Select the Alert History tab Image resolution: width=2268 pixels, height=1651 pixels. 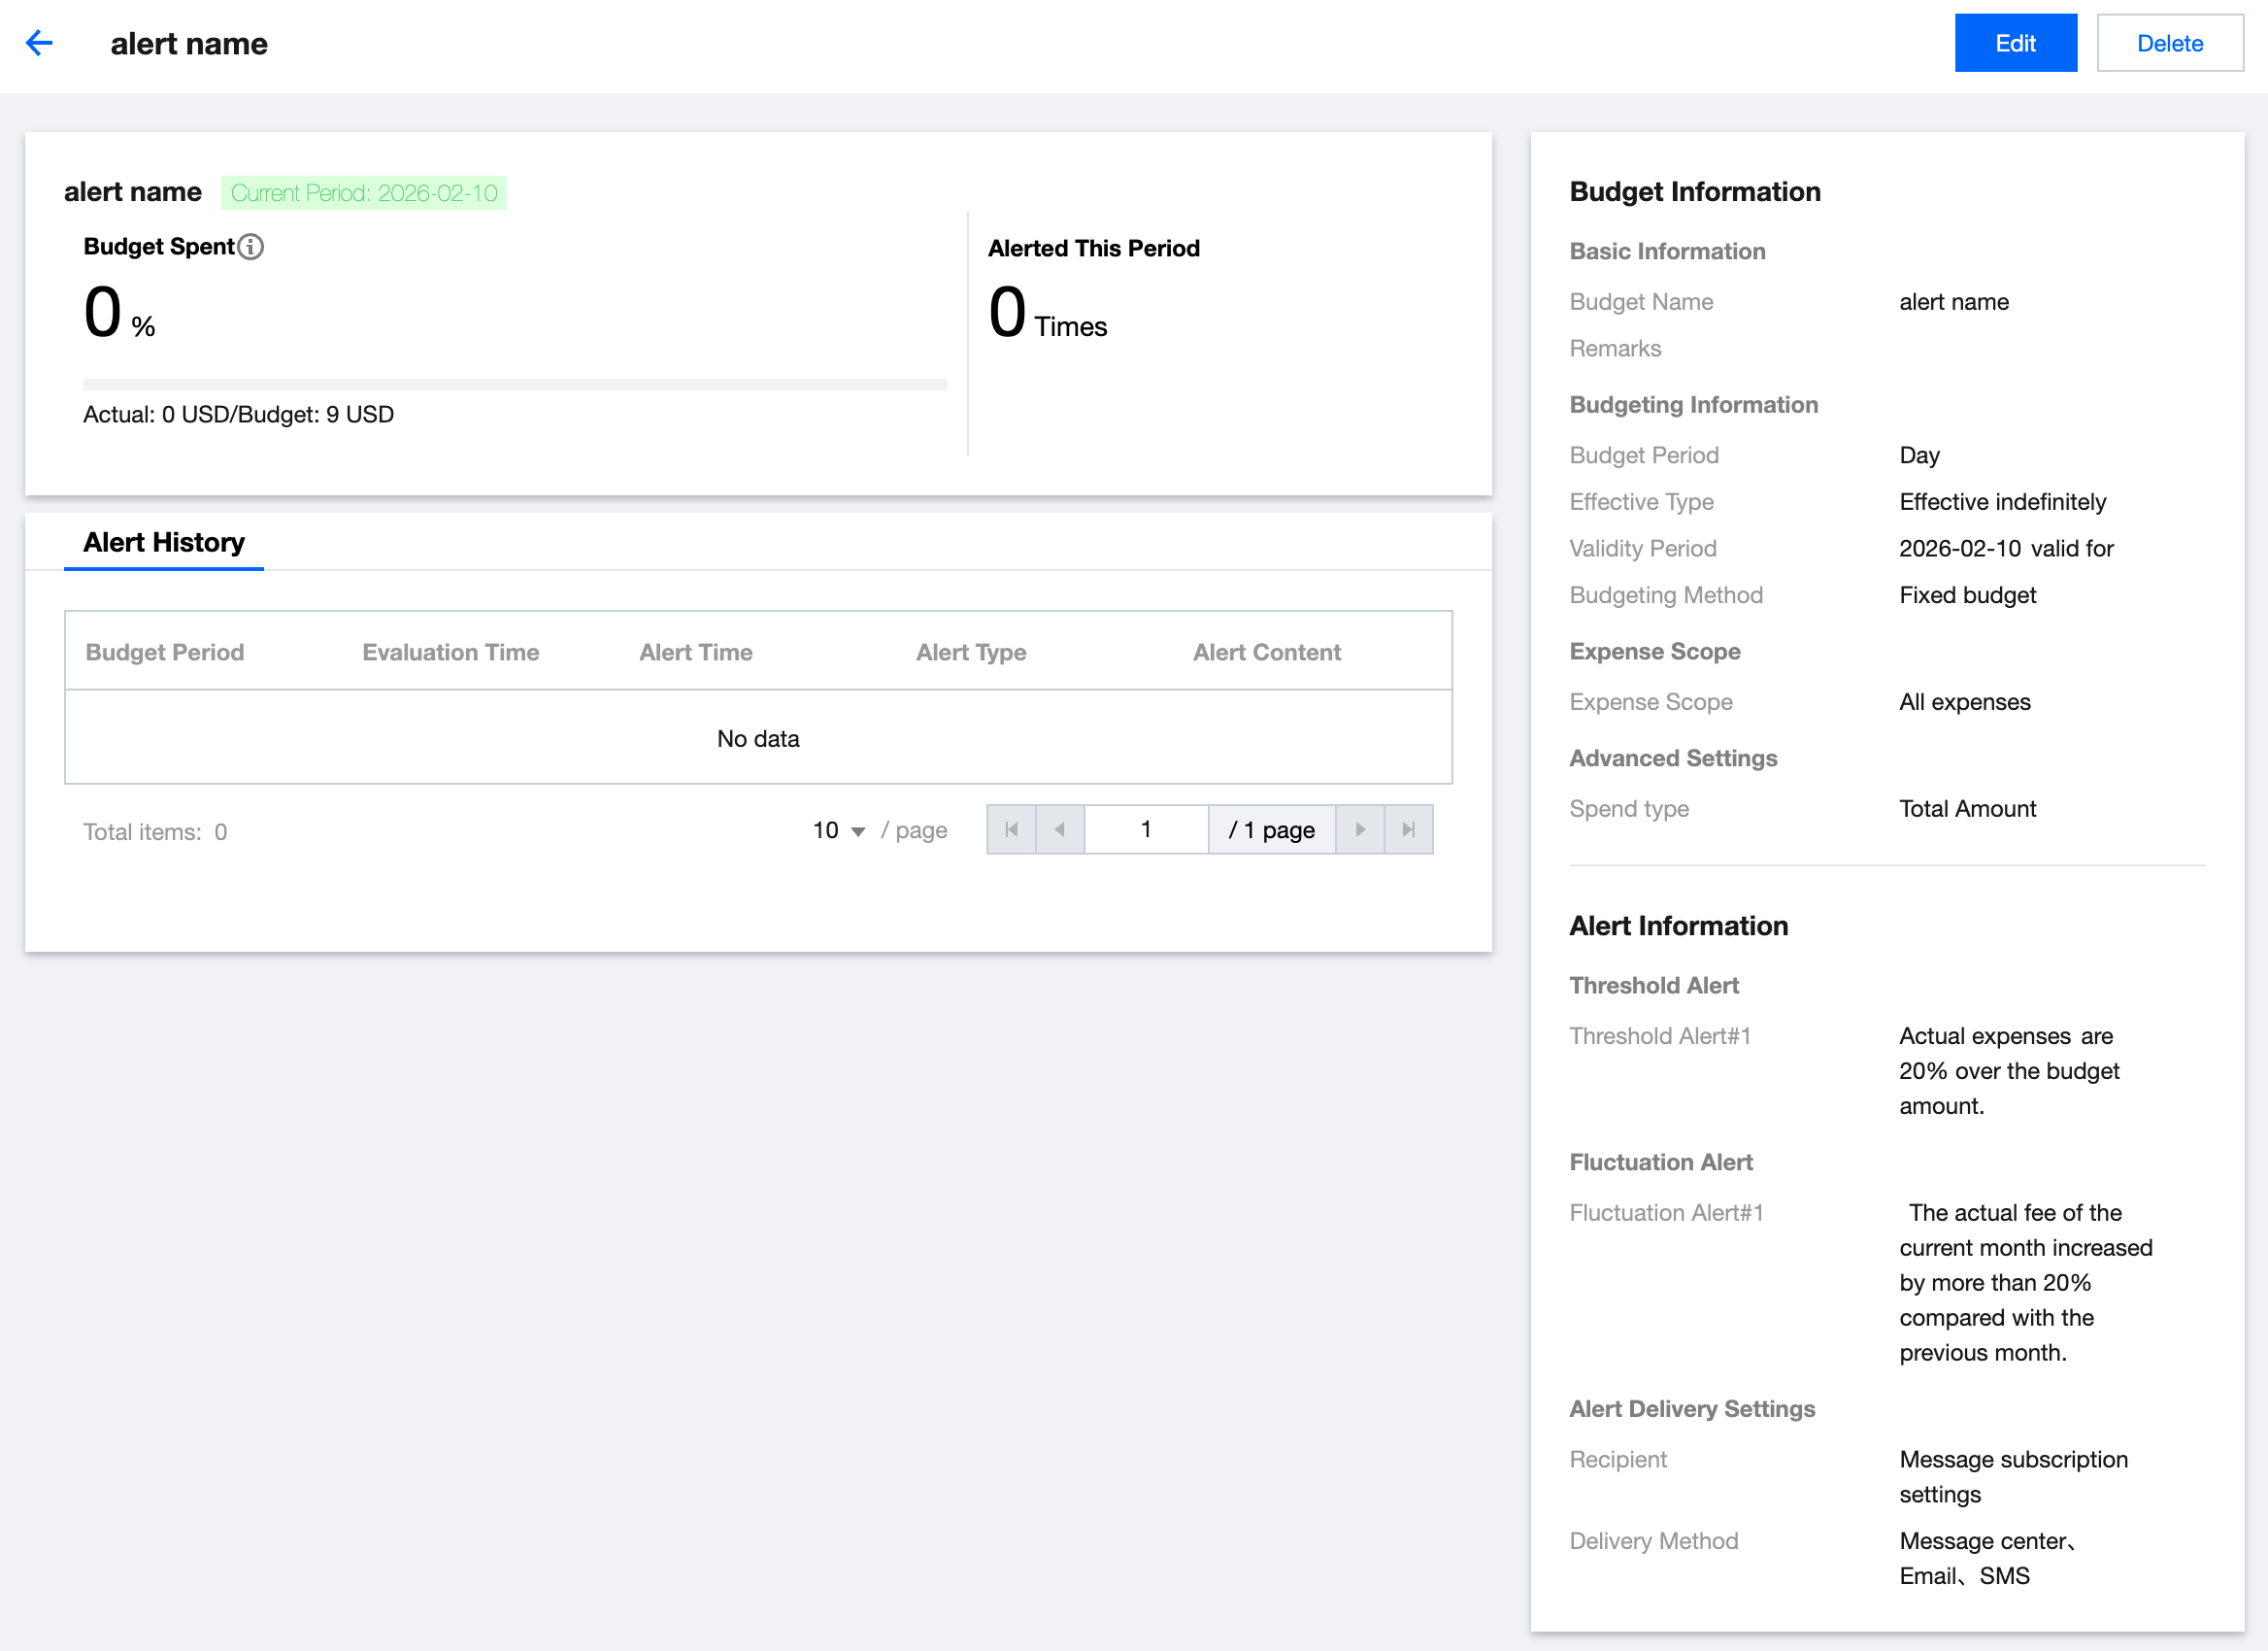click(x=164, y=543)
